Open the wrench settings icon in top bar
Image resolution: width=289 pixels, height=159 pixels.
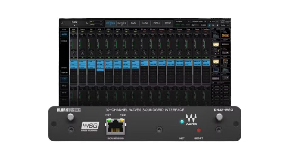209,25
